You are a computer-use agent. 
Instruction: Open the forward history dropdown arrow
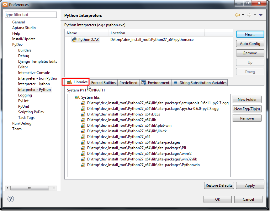click(x=255, y=15)
